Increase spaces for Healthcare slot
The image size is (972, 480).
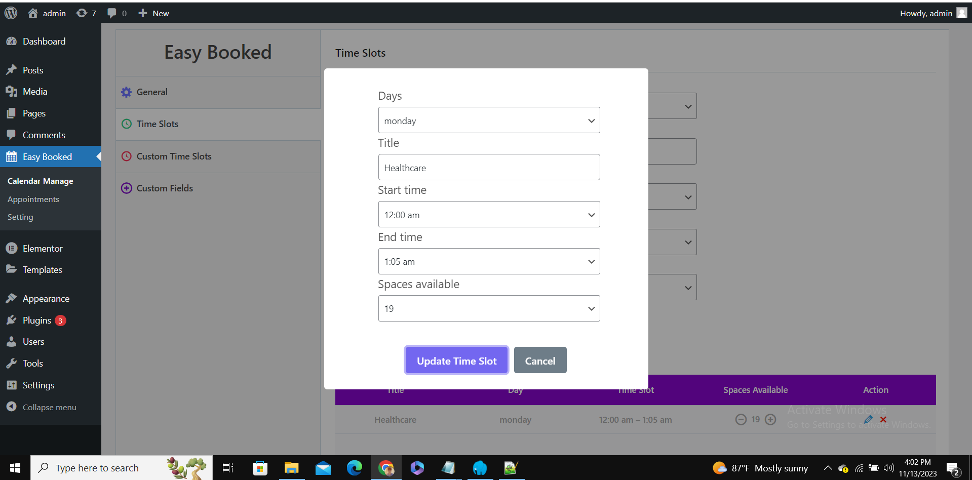pyautogui.click(x=770, y=420)
